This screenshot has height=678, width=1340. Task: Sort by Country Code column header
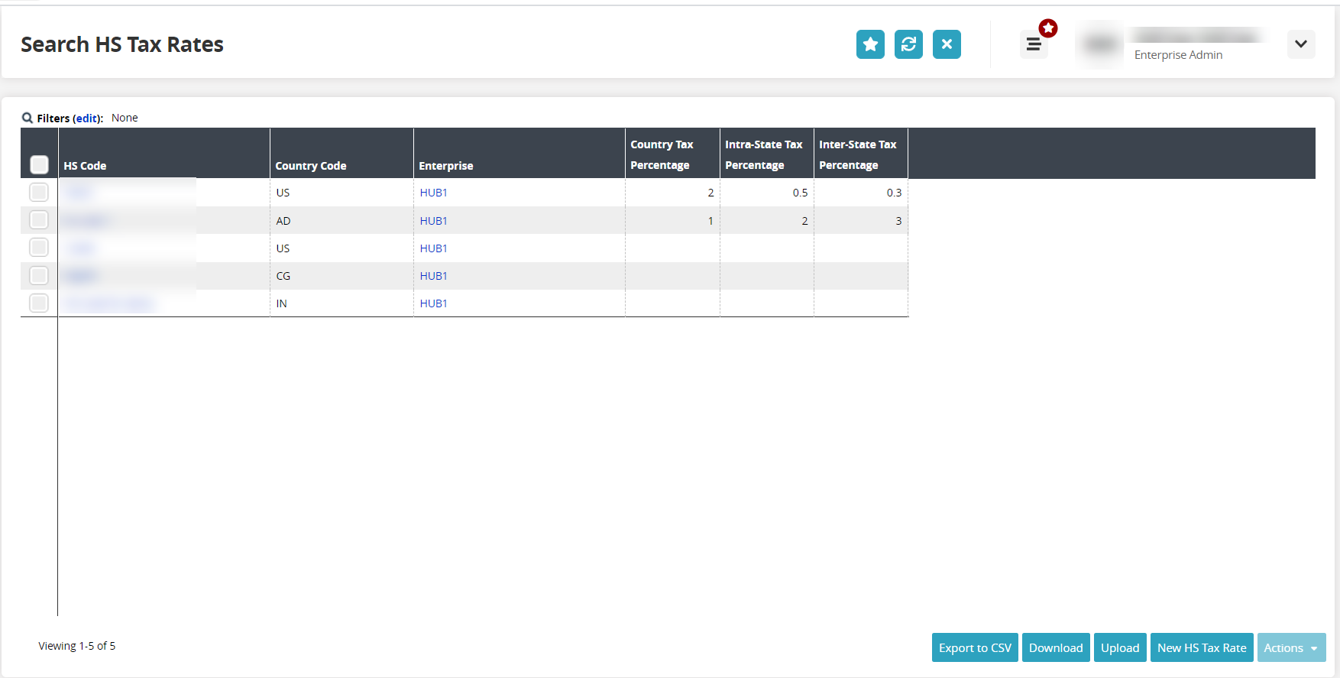311,166
